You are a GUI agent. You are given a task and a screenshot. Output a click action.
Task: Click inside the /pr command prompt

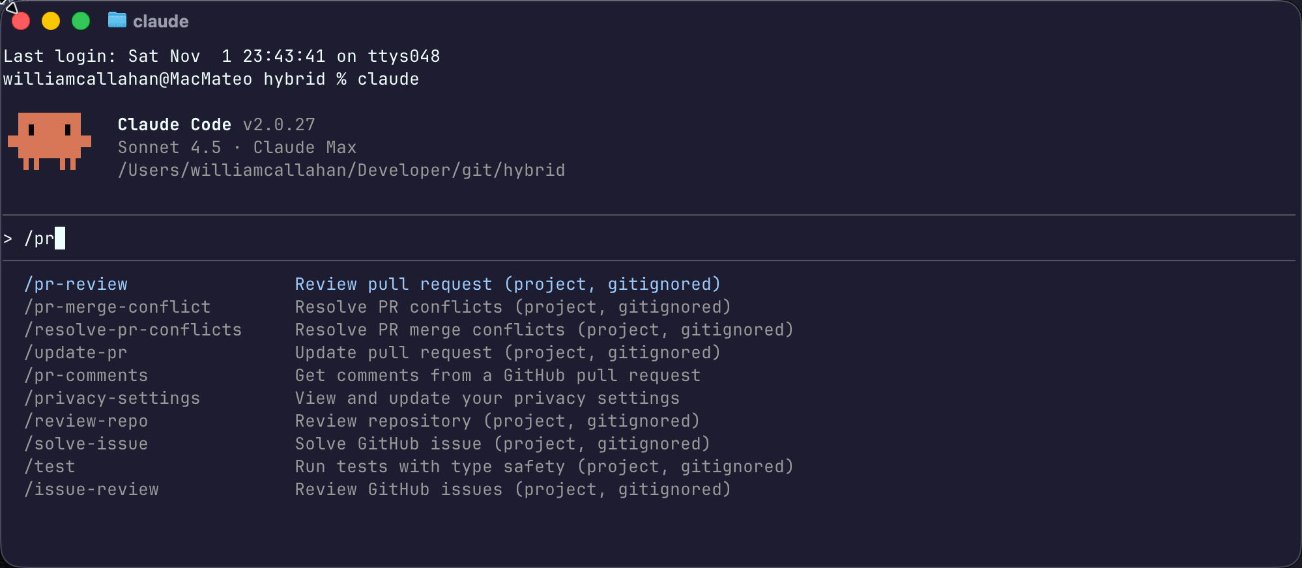click(x=39, y=238)
